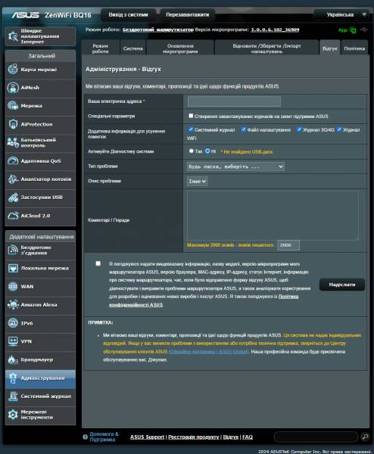The image size is (374, 454).
Task: Open the Тип проблеми dropdown
Action: click(235, 166)
